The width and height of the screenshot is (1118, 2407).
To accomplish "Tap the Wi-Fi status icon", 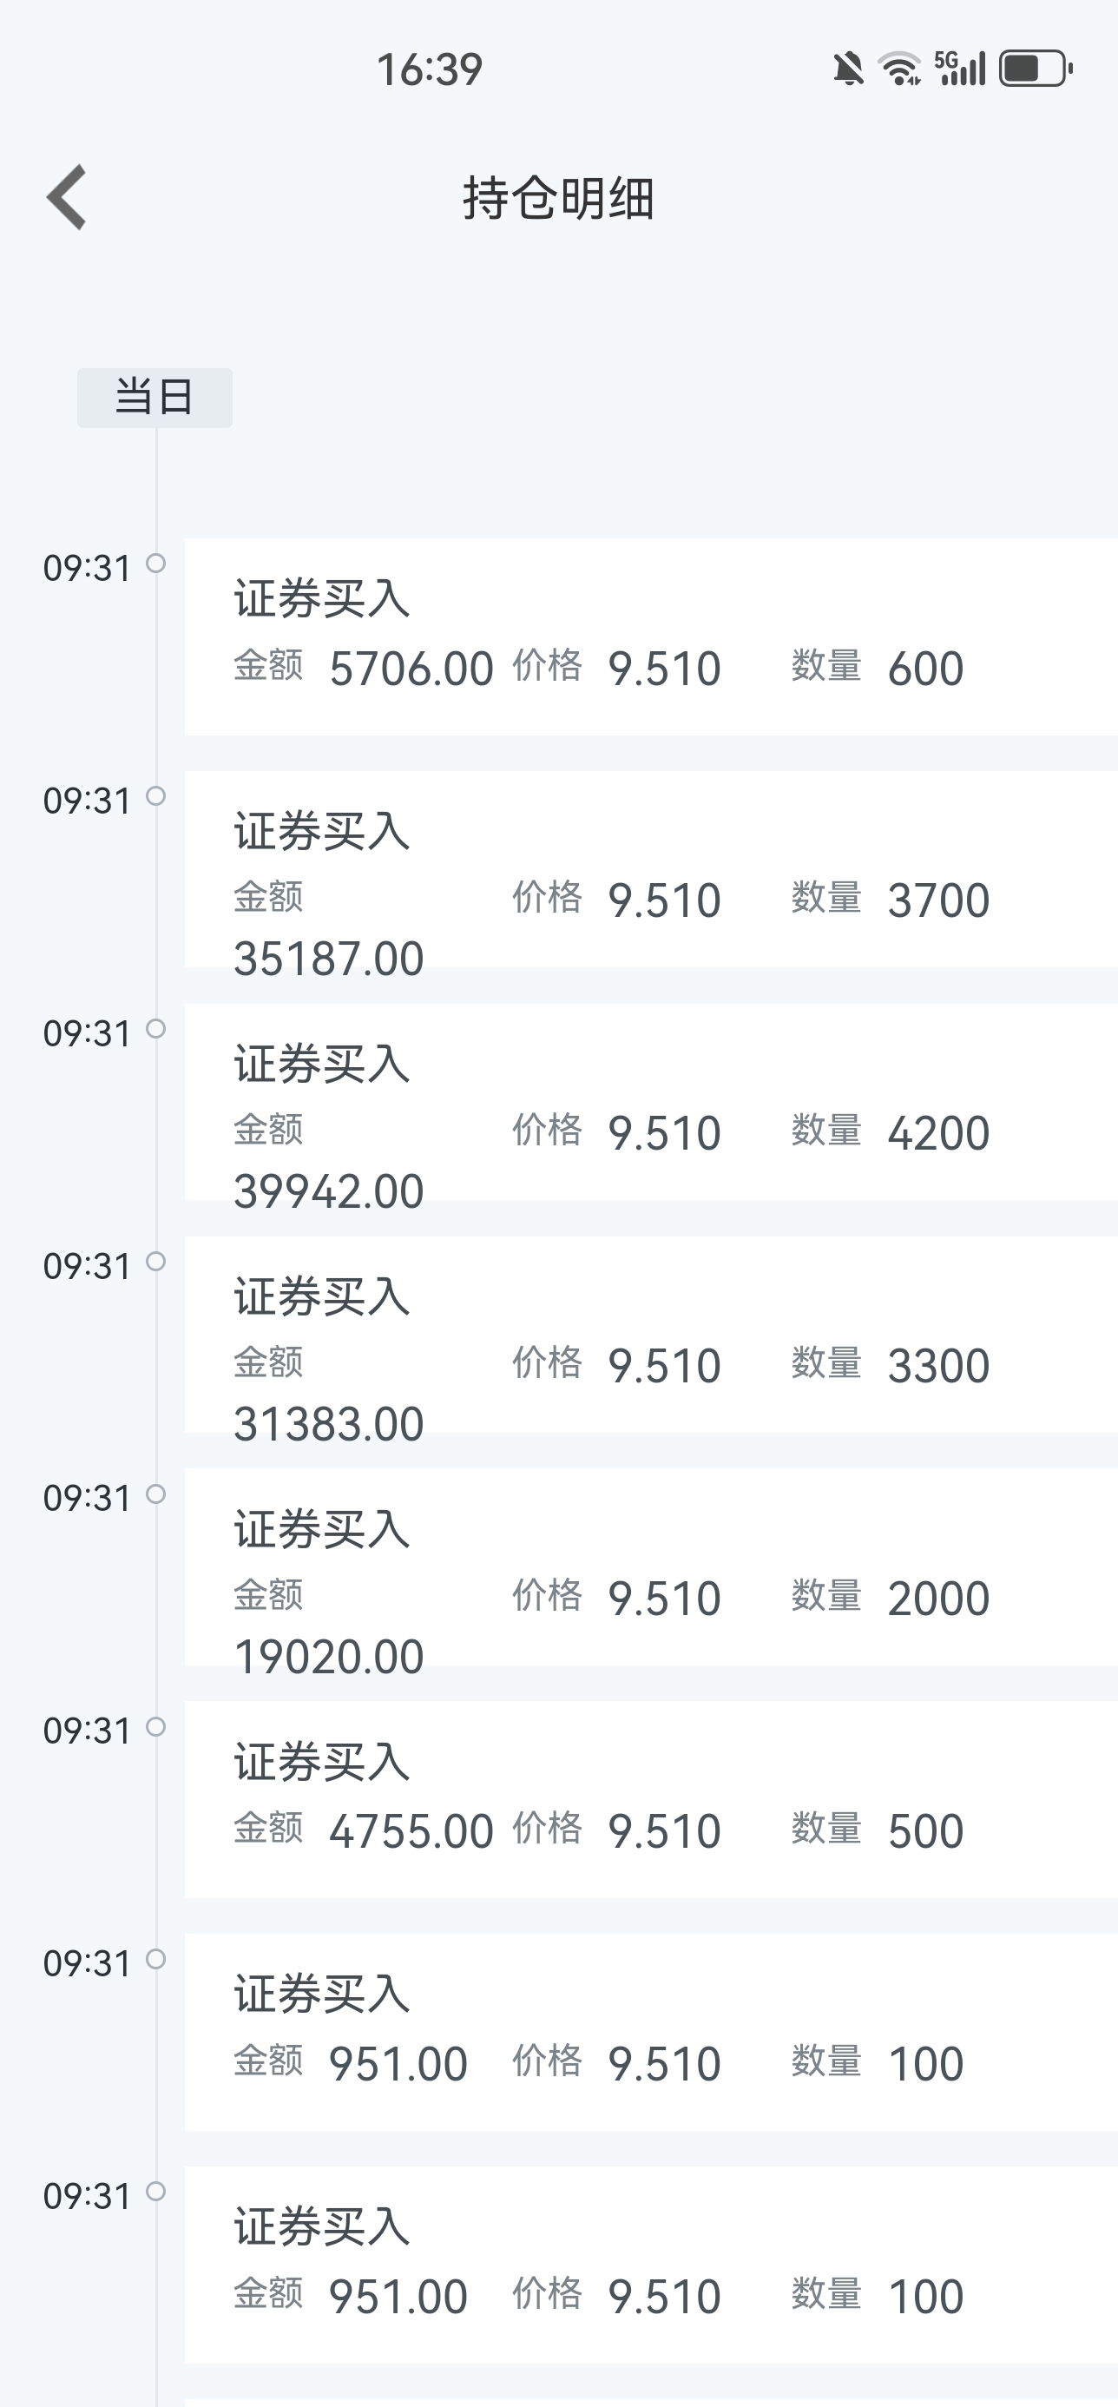I will coord(899,69).
